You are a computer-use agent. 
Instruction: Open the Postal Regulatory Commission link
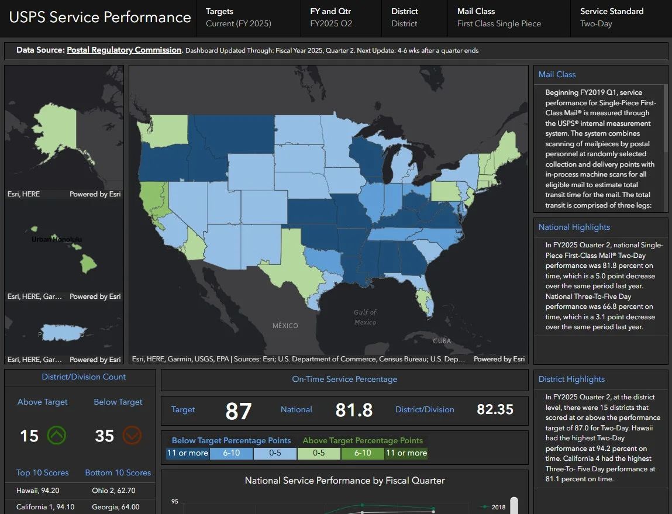pos(124,50)
